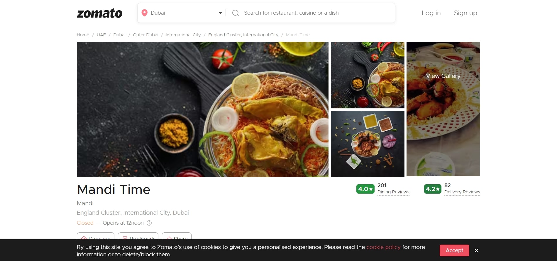
Task: Navigate to UAE breadcrumb
Action: [x=101, y=35]
